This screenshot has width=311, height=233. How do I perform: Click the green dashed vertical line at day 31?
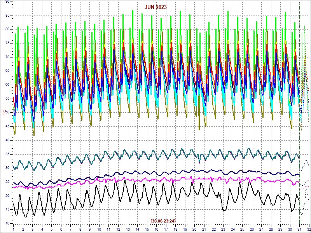(299, 116)
